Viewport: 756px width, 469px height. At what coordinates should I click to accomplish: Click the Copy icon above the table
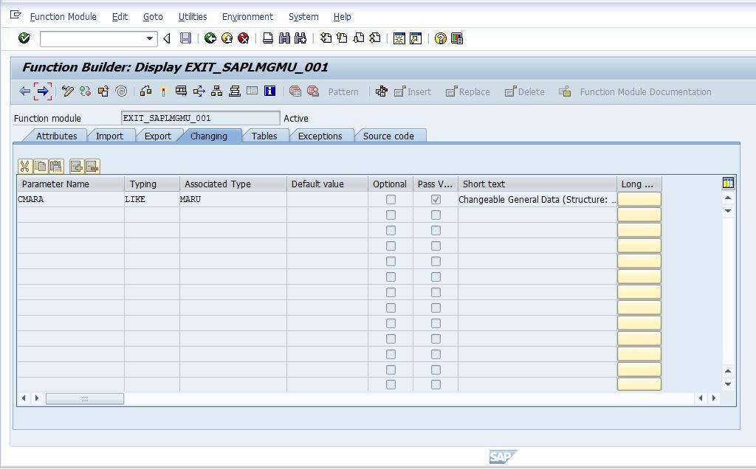pyautogui.click(x=41, y=167)
